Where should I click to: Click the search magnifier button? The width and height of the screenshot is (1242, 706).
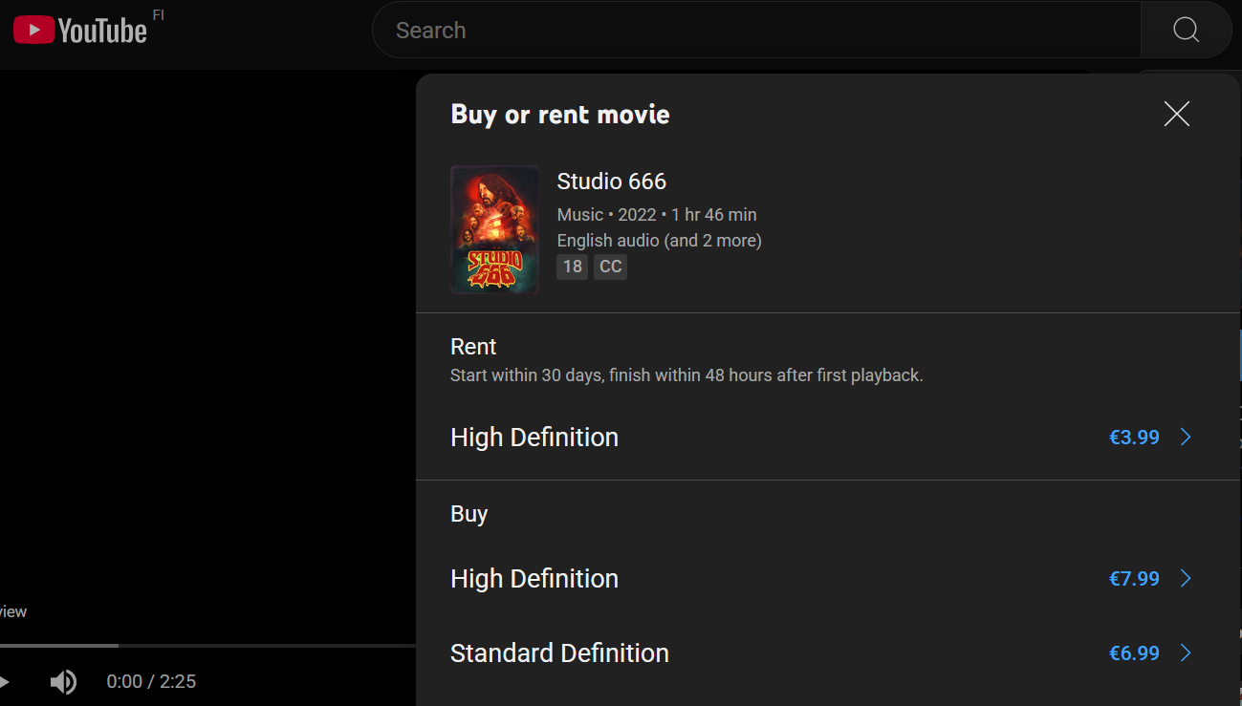click(1186, 31)
